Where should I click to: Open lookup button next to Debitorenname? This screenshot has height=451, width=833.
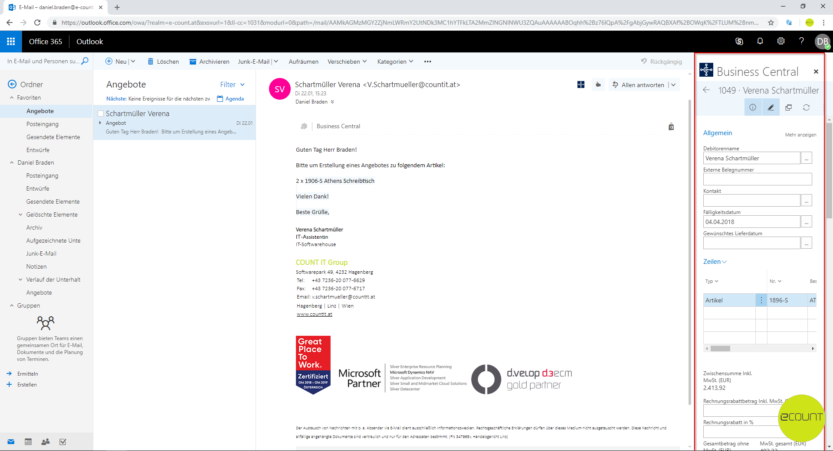(x=807, y=158)
